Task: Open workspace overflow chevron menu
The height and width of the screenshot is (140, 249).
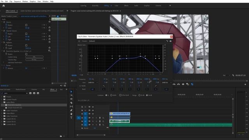Action: pyautogui.click(x=170, y=5)
